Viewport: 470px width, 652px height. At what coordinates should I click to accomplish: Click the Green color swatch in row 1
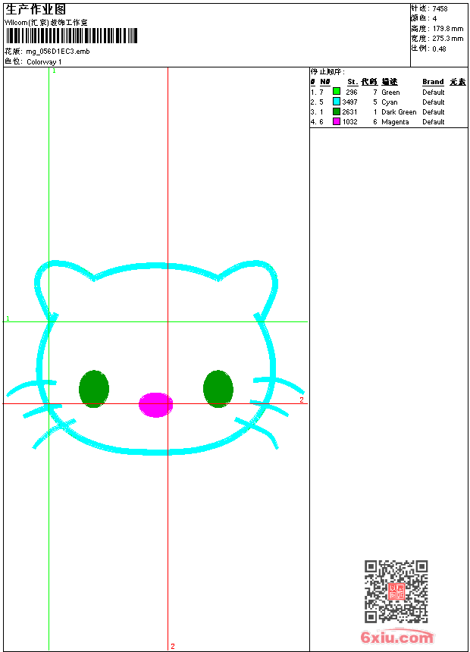coord(337,92)
